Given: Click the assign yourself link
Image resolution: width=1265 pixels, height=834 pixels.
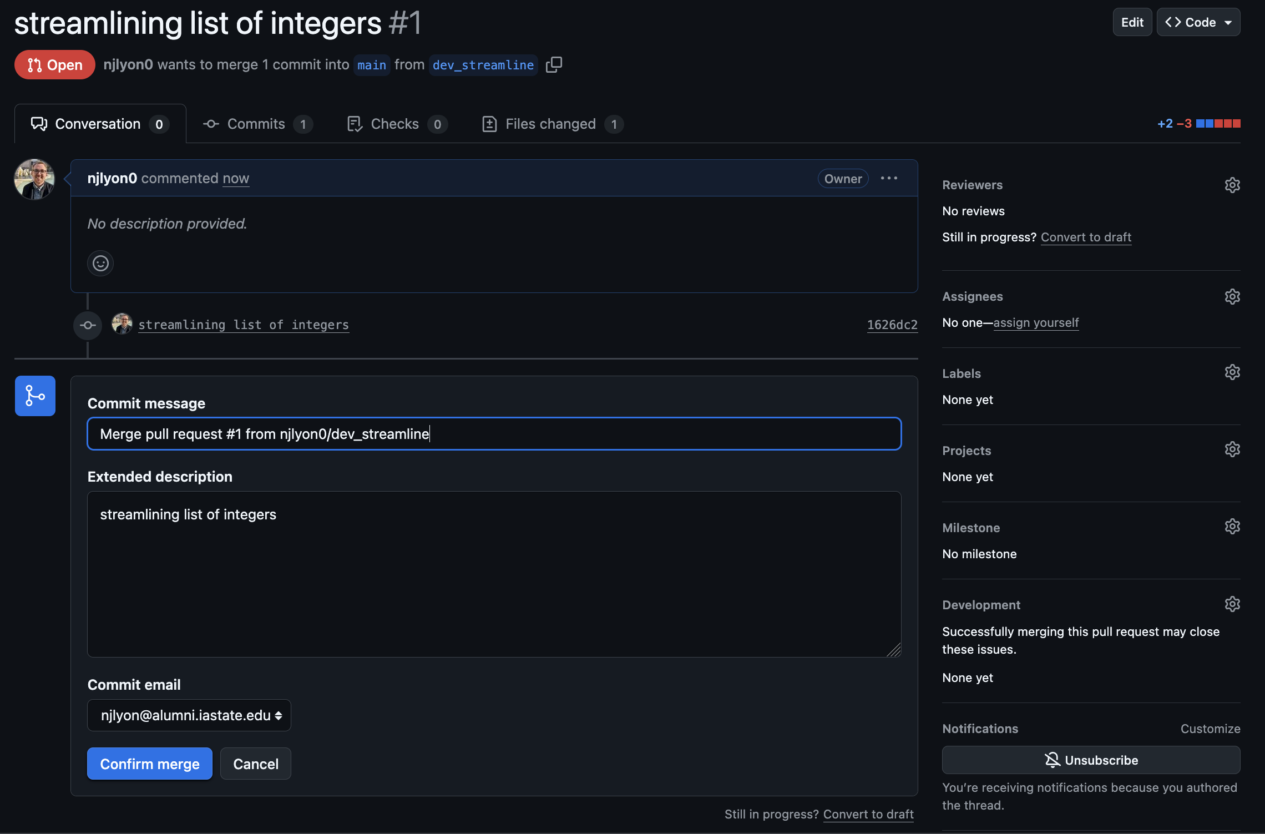Looking at the screenshot, I should pos(1035,322).
